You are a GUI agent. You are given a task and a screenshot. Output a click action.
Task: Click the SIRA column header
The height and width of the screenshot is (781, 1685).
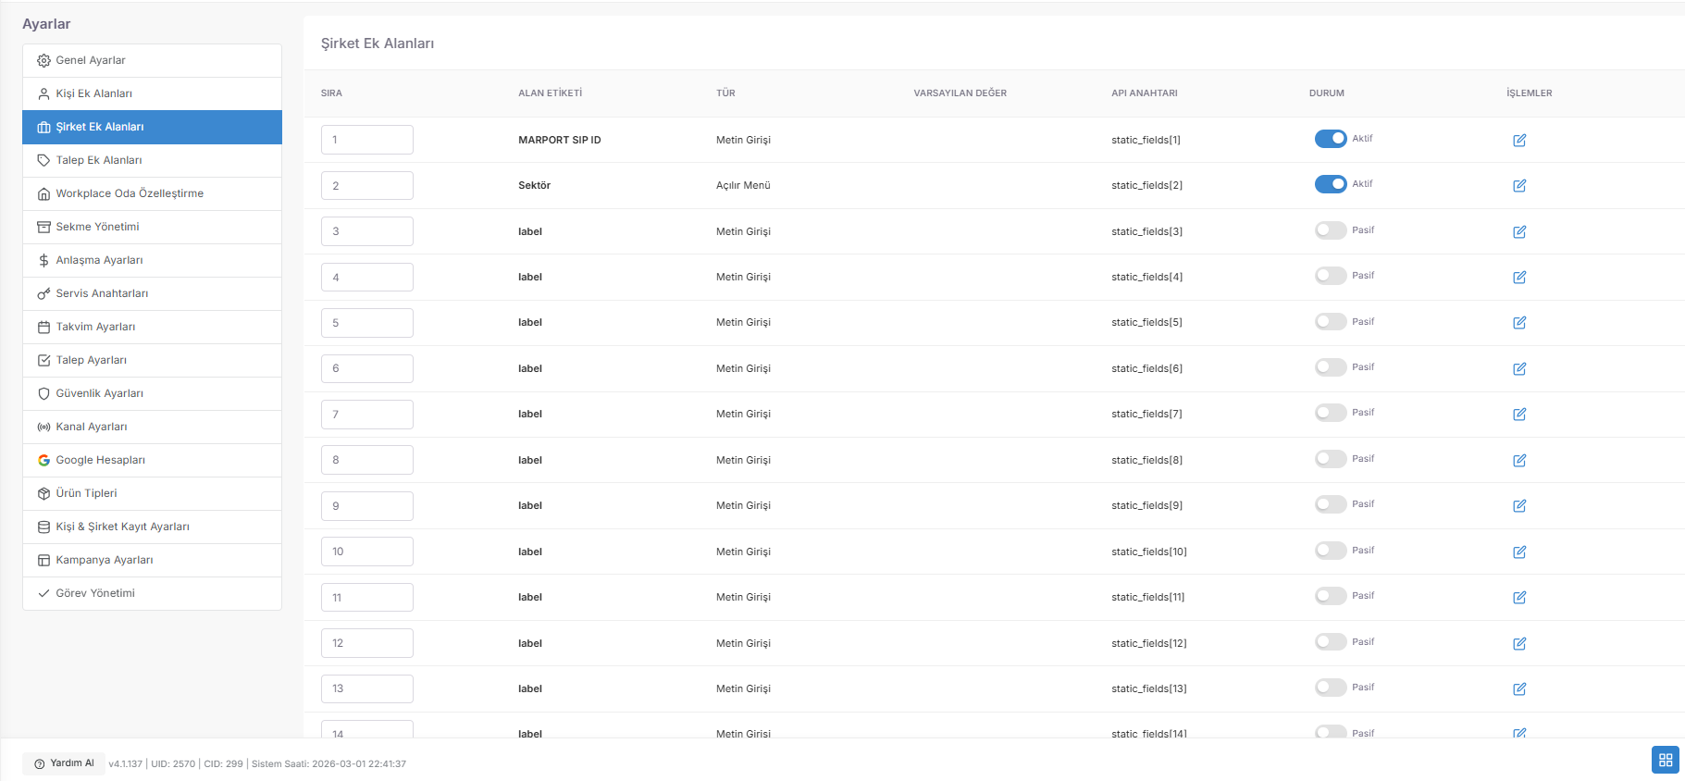331,93
